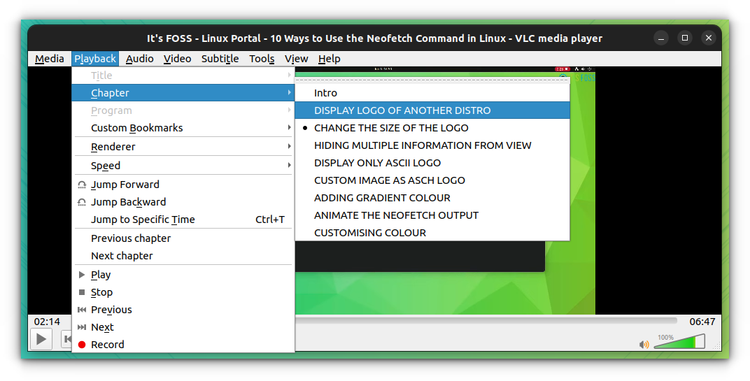Choose DISPLAY LOGO OF ANOTHER DISTRO chapter

[402, 110]
